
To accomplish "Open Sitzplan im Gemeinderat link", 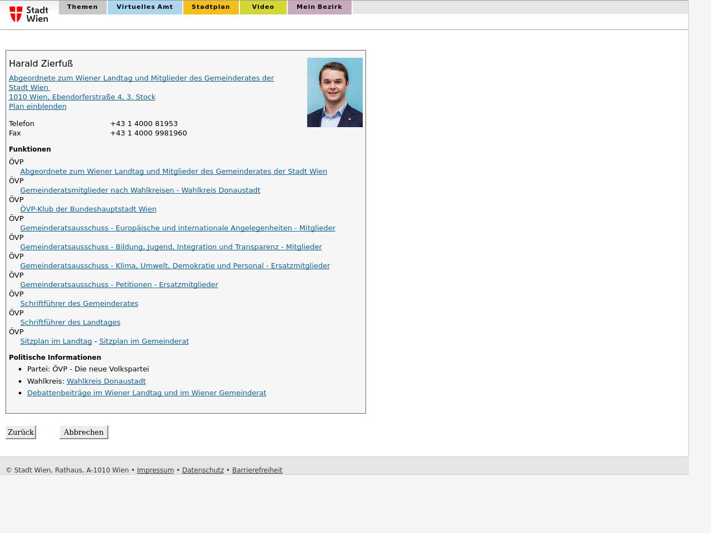I will 144,341.
